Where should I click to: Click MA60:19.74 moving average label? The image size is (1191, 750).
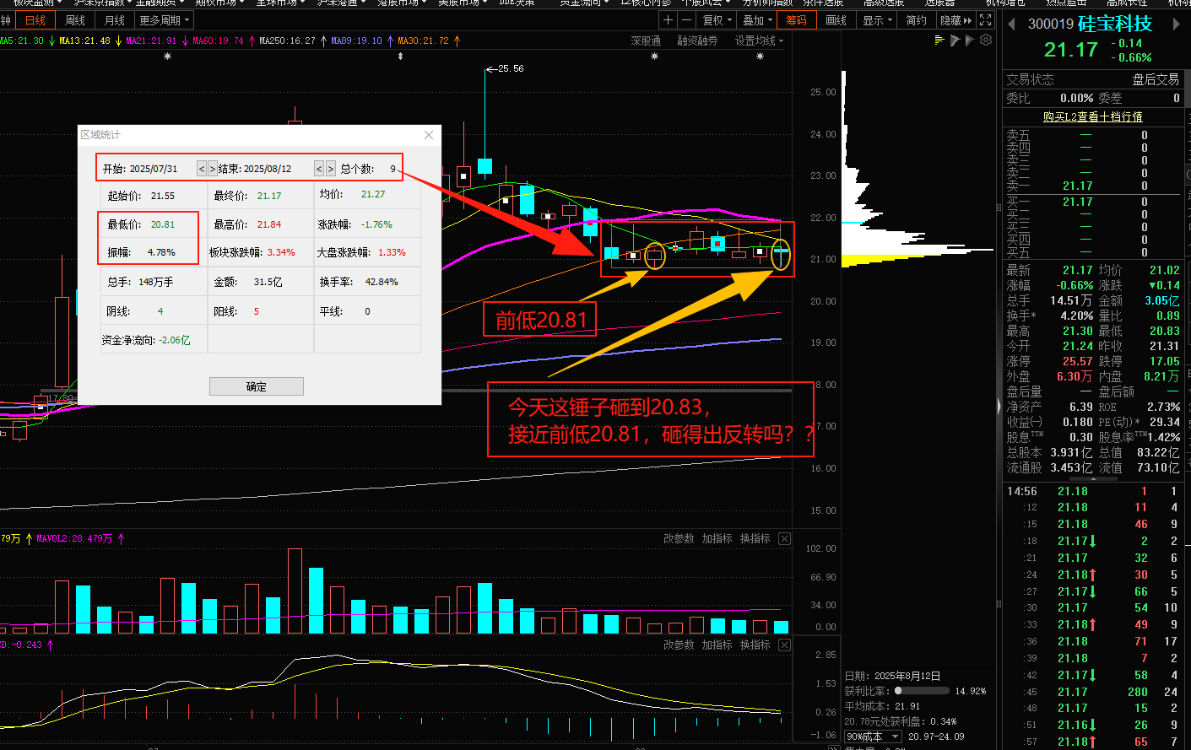(218, 40)
